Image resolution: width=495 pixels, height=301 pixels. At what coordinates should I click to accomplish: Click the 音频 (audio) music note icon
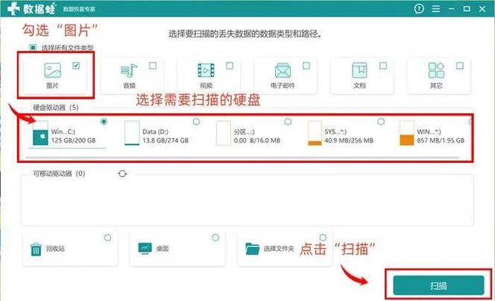129,72
